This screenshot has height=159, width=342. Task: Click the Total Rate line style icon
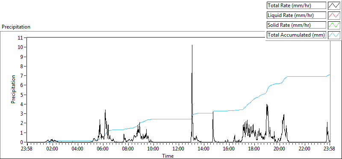coord(334,6)
